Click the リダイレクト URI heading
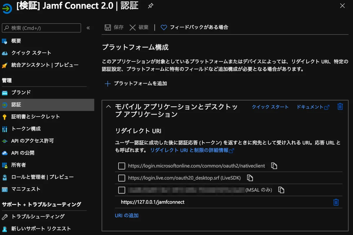Image resolution: width=353 pixels, height=235 pixels. 138,131
